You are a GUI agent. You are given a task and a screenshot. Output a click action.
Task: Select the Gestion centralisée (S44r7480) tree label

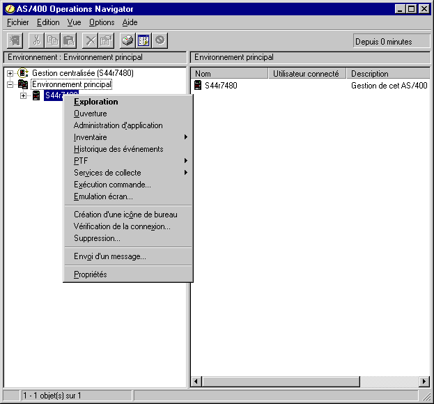tap(83, 73)
